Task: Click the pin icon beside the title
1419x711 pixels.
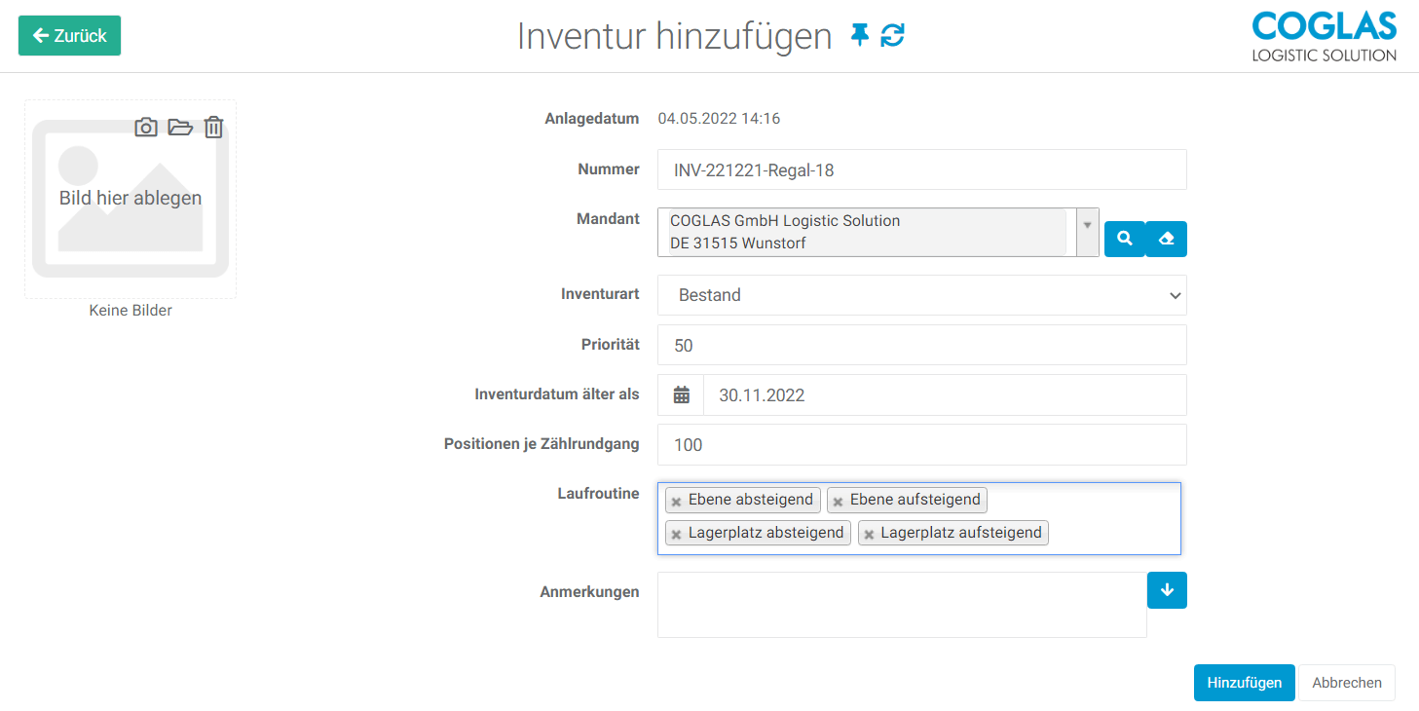Action: tap(859, 36)
